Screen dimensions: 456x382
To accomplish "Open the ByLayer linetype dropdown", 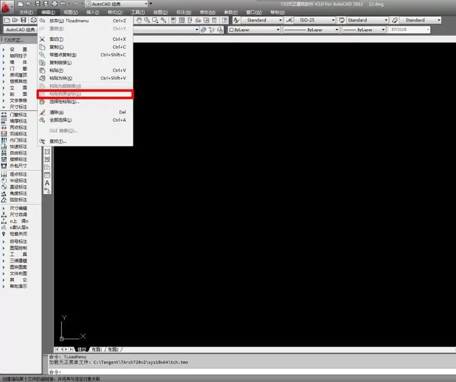I will pos(311,30).
